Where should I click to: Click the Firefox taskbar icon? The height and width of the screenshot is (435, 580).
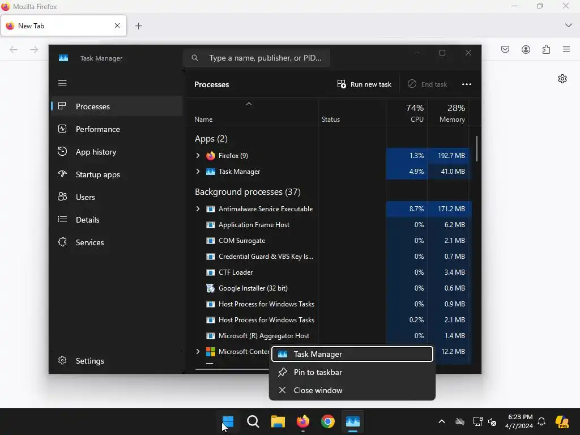coord(303,421)
